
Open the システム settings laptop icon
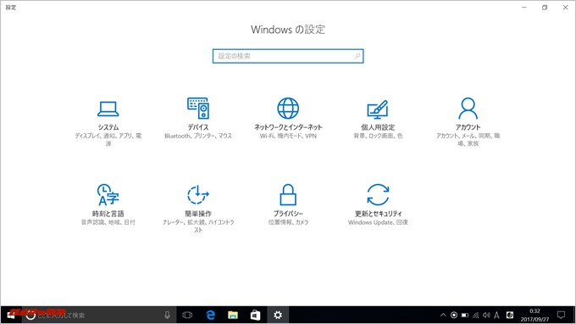[108, 109]
